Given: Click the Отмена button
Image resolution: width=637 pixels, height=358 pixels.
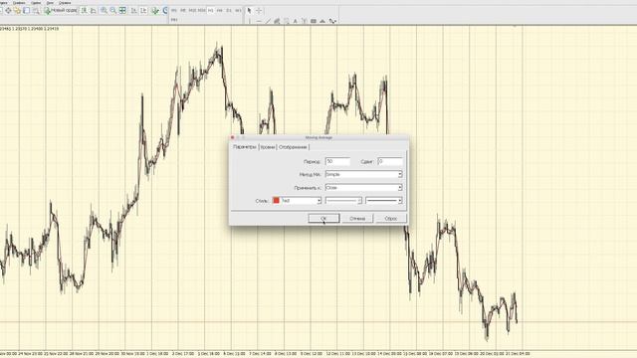Looking at the screenshot, I should click(357, 219).
